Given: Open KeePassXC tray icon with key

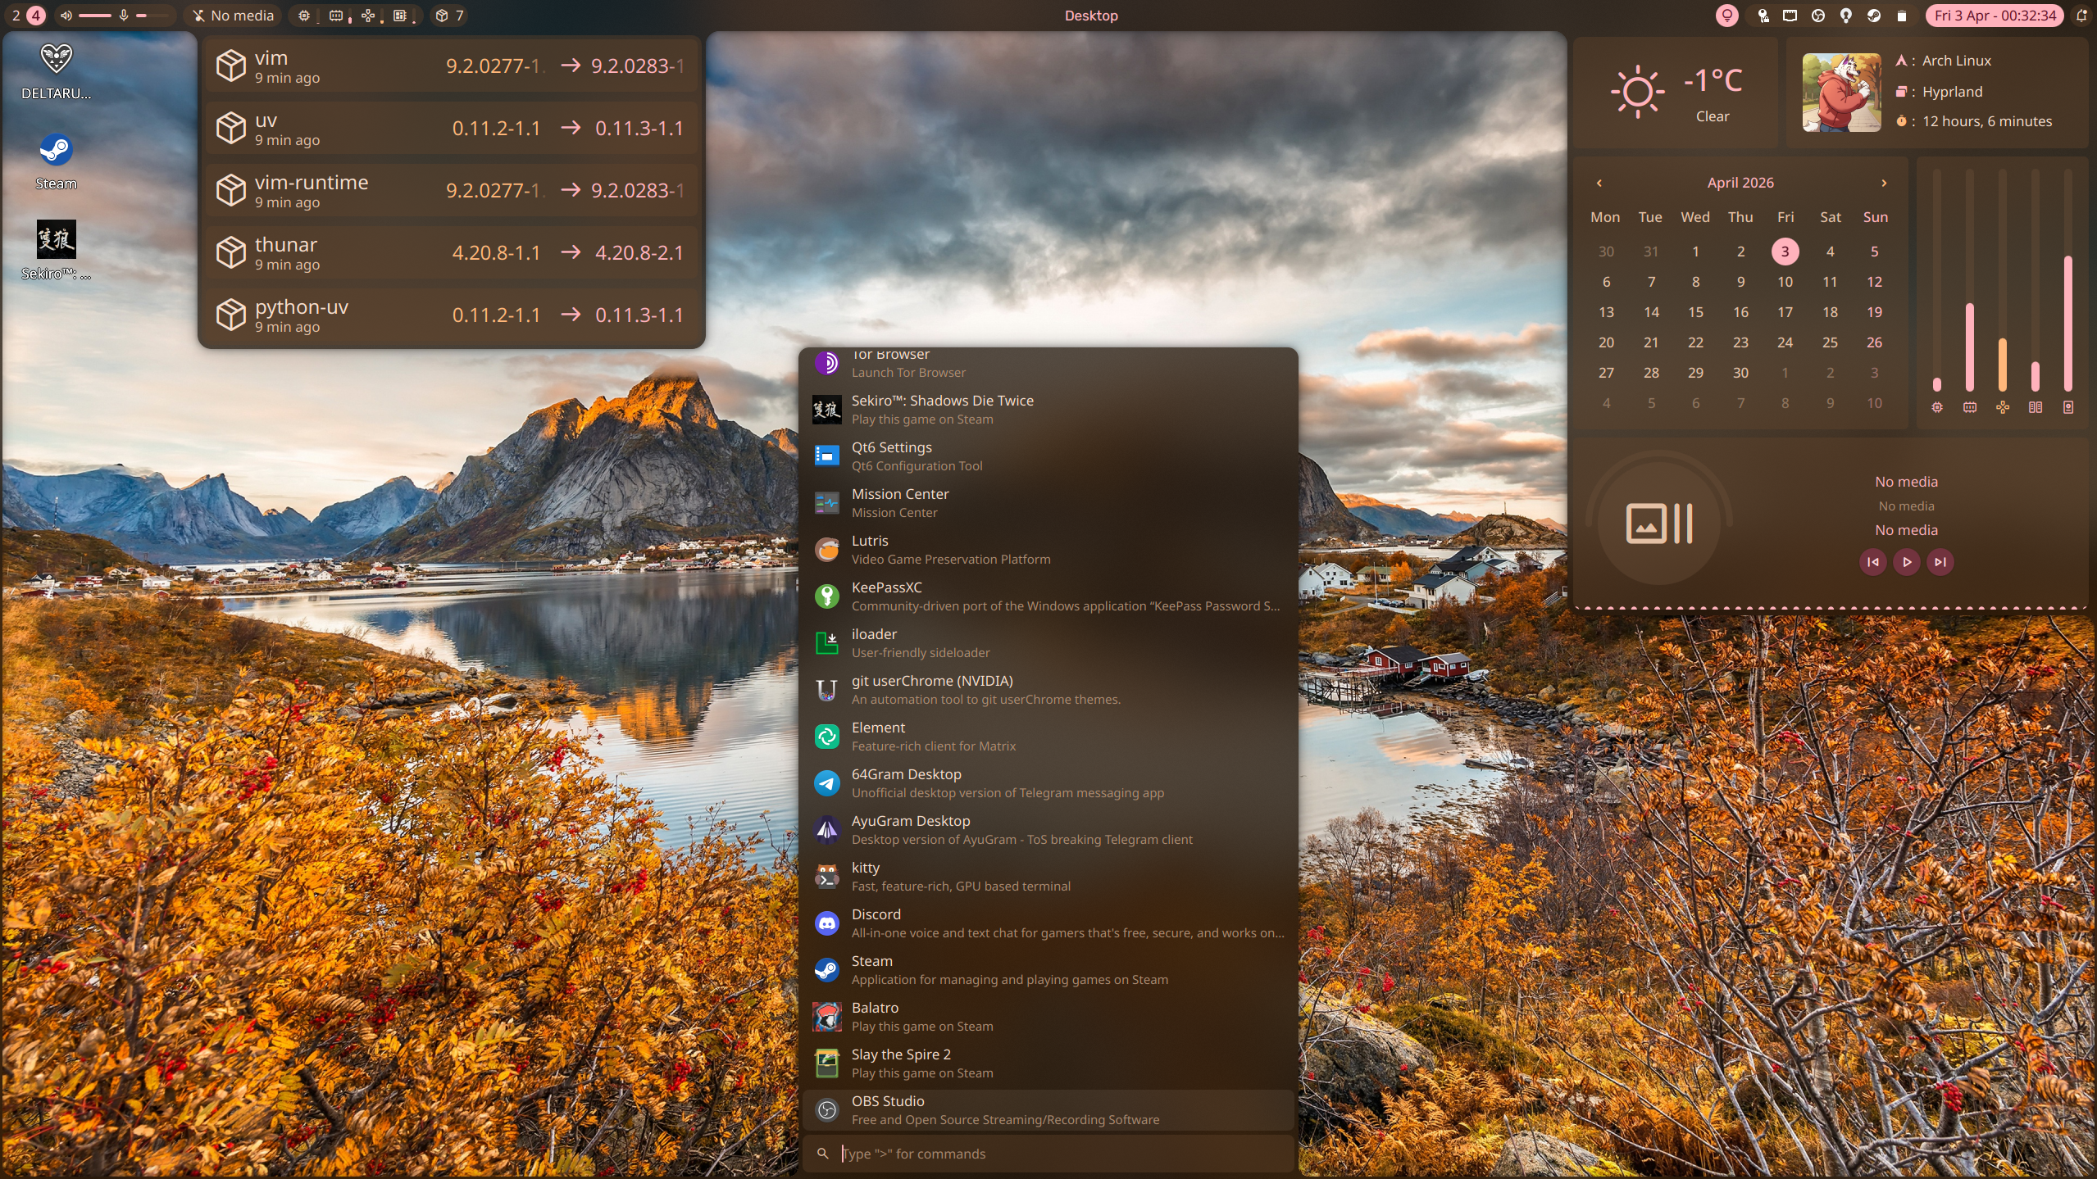Looking at the screenshot, I should (x=1763, y=16).
